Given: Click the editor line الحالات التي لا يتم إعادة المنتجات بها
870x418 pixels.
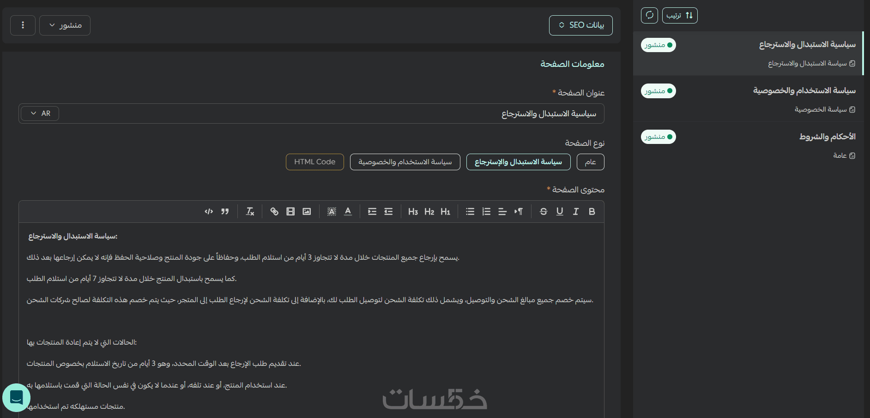Looking at the screenshot, I should click(x=82, y=342).
